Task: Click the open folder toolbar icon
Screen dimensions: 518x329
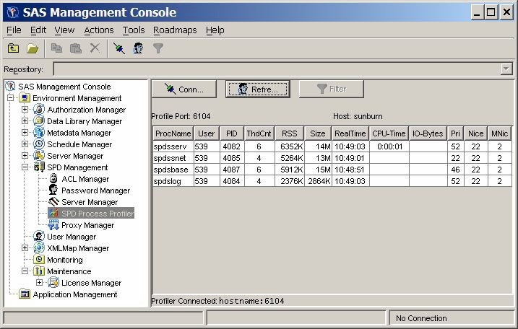Action: [x=33, y=48]
